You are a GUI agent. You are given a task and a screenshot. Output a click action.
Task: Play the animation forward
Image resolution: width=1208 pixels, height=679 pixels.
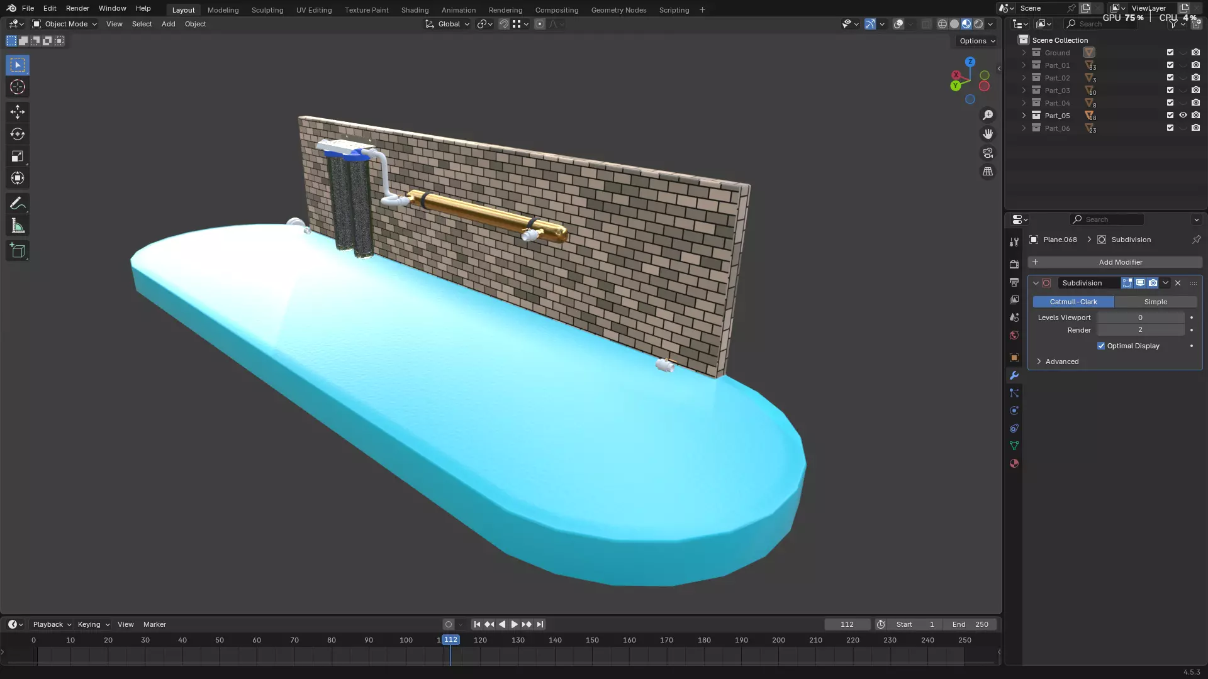(514, 624)
